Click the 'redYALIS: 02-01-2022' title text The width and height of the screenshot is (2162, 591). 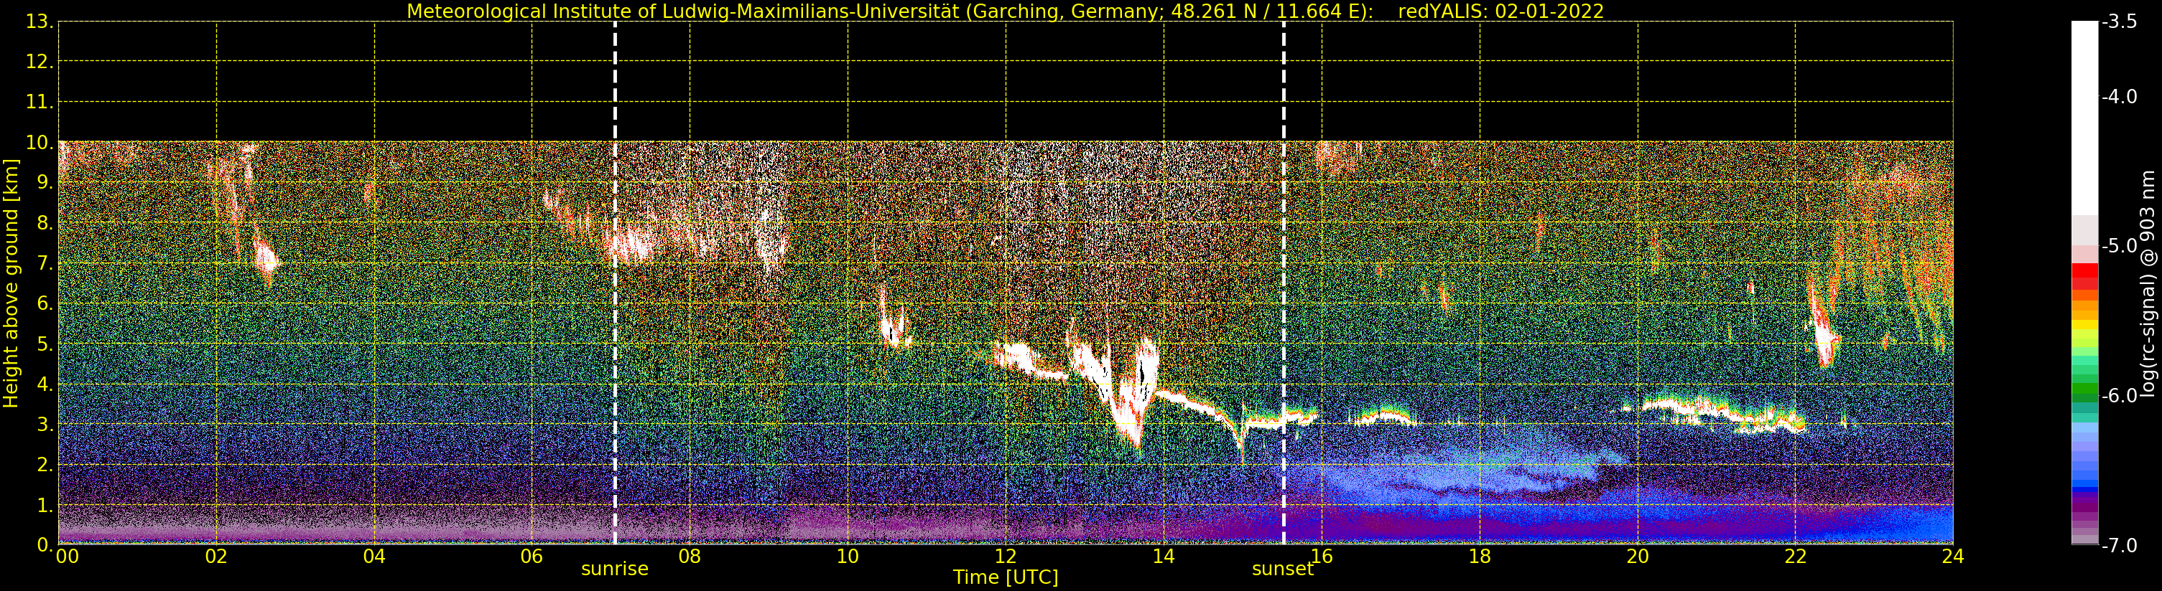click(1500, 11)
